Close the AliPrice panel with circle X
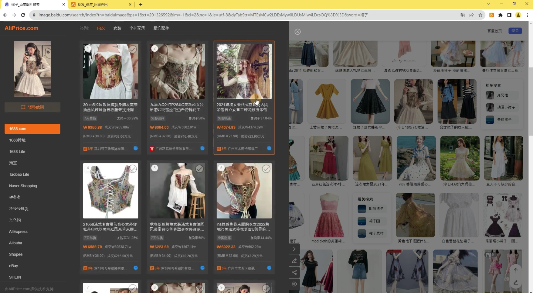 point(297,32)
